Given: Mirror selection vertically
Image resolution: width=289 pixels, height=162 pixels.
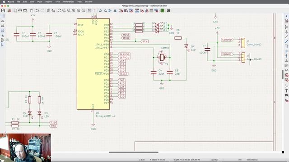Looking at the screenshot, I should (x=110, y=10).
